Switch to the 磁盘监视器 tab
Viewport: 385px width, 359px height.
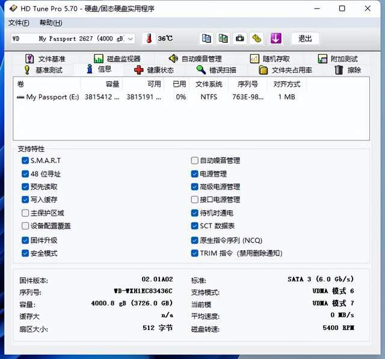pos(117,59)
